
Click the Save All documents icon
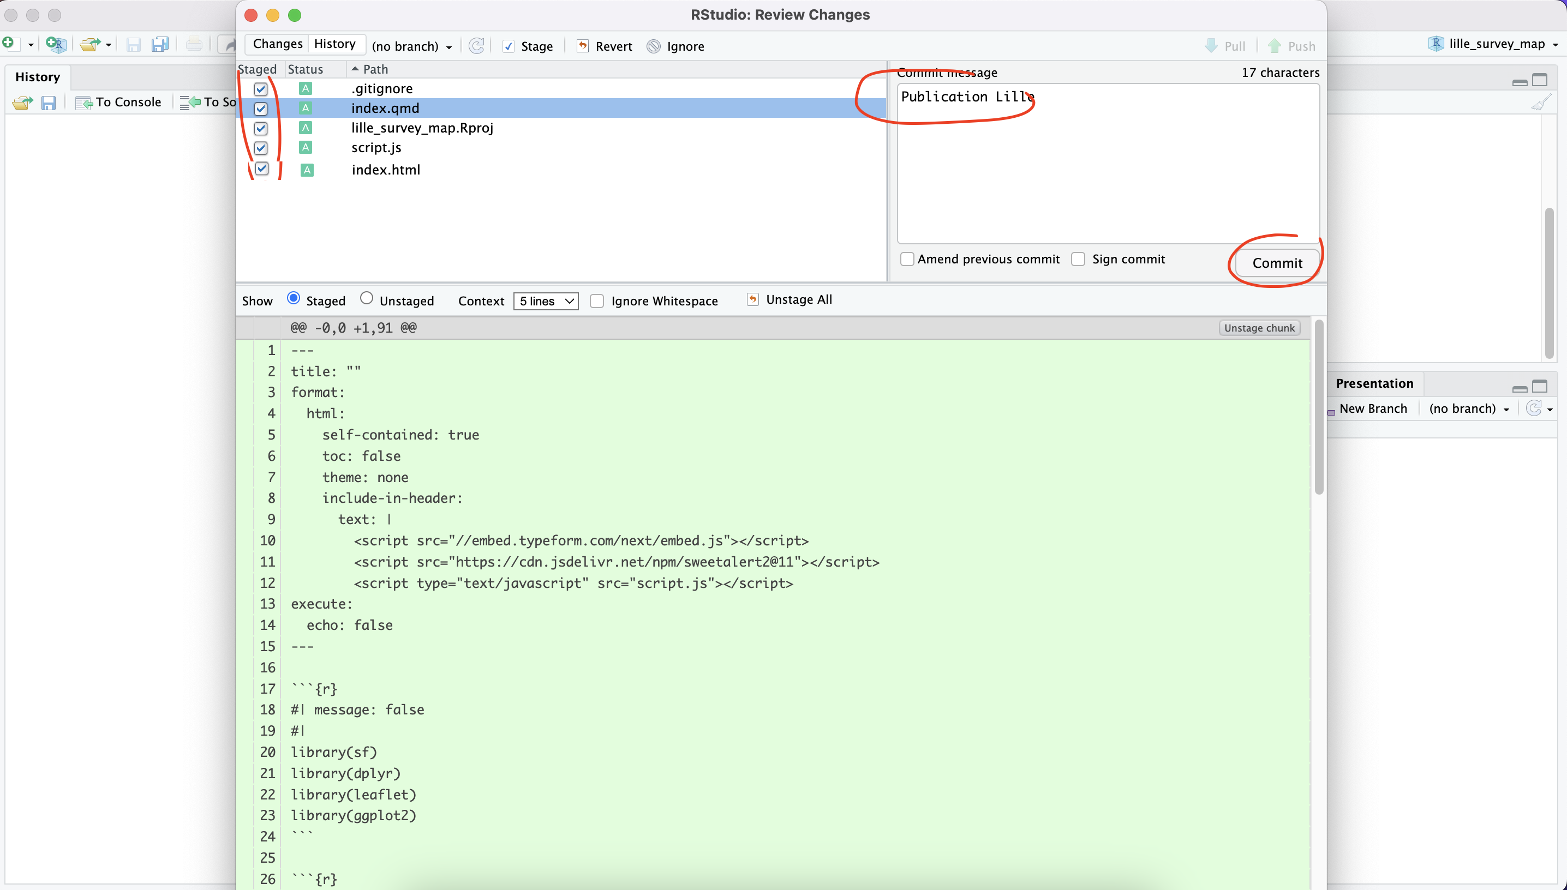(160, 44)
